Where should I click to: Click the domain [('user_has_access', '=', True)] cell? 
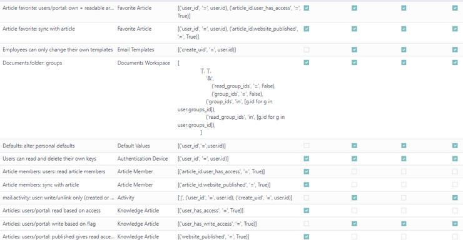210,211
